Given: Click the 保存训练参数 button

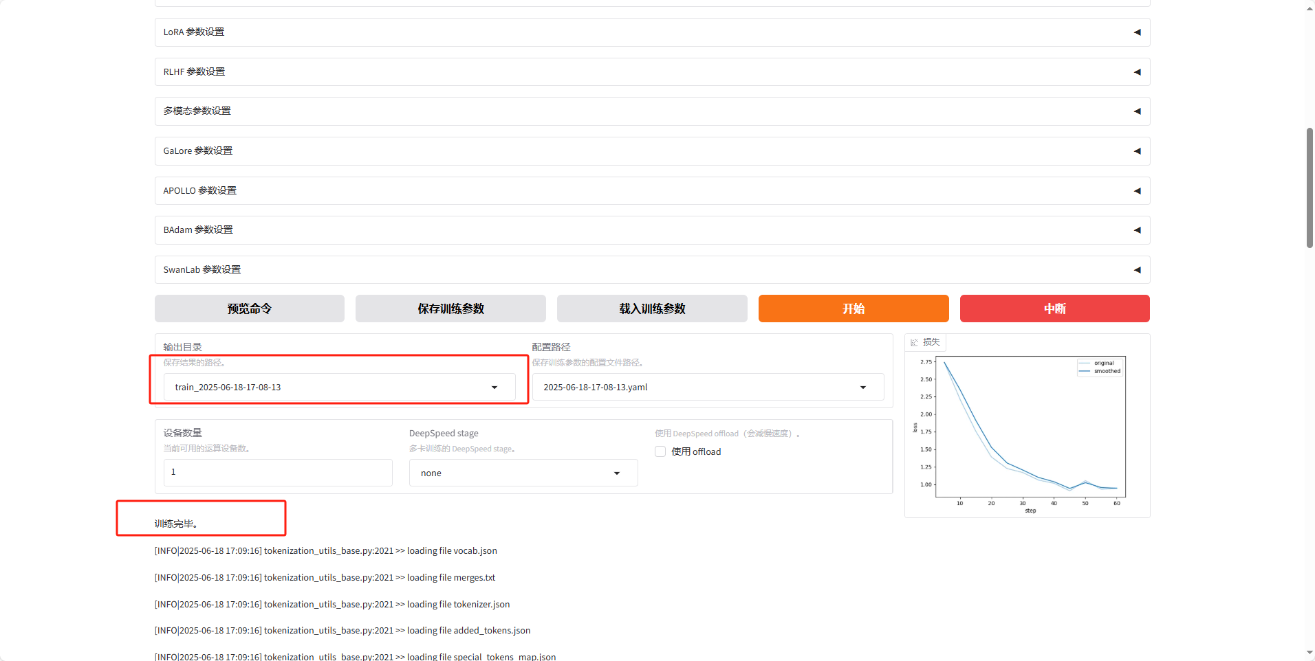Looking at the screenshot, I should (x=450, y=309).
